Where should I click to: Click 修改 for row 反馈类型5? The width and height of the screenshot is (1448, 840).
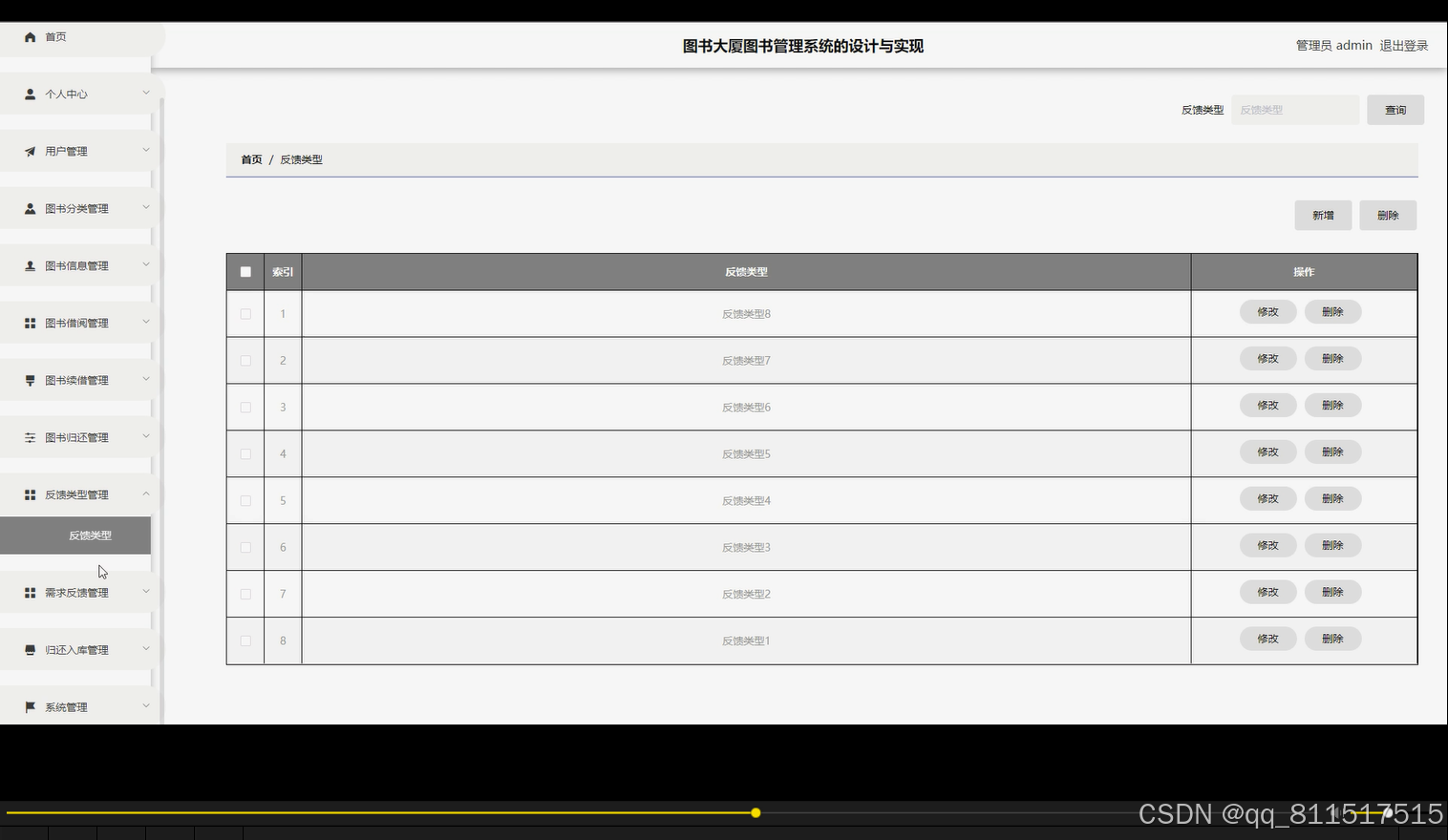pos(1267,452)
